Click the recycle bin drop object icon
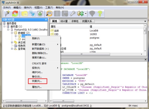Image resolution: width=149 pixels, height=109 pixels. (40, 14)
